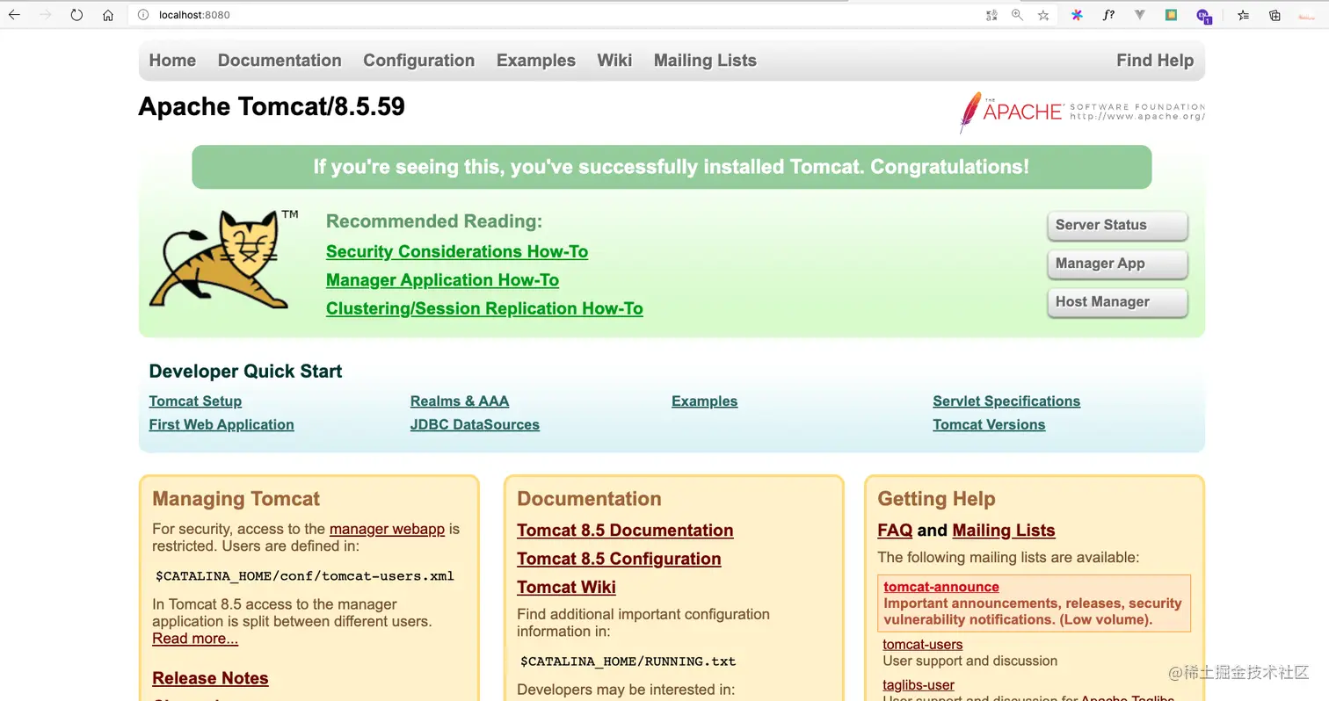Open Manager Application How-To link

442,280
